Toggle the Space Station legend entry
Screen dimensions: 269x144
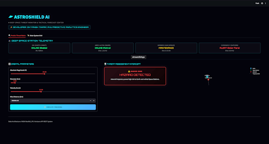(255, 70)
